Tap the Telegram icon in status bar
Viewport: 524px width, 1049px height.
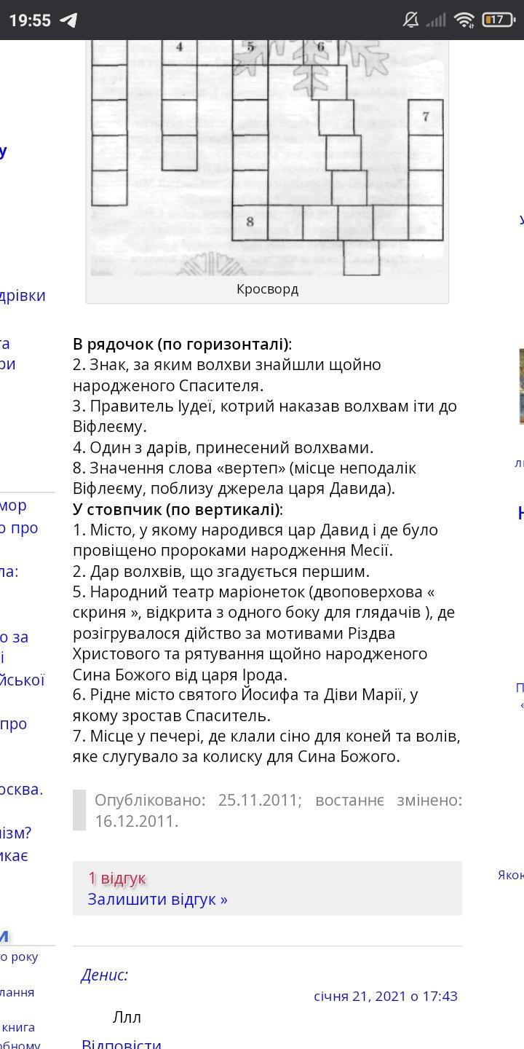pos(68,20)
